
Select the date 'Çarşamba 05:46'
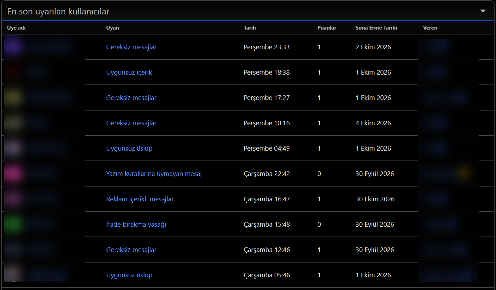267,275
